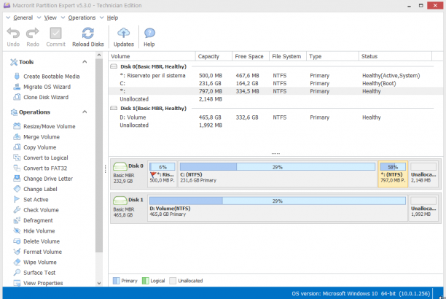446x299 pixels.
Task: Open Updates cloud icon
Action: (x=123, y=33)
